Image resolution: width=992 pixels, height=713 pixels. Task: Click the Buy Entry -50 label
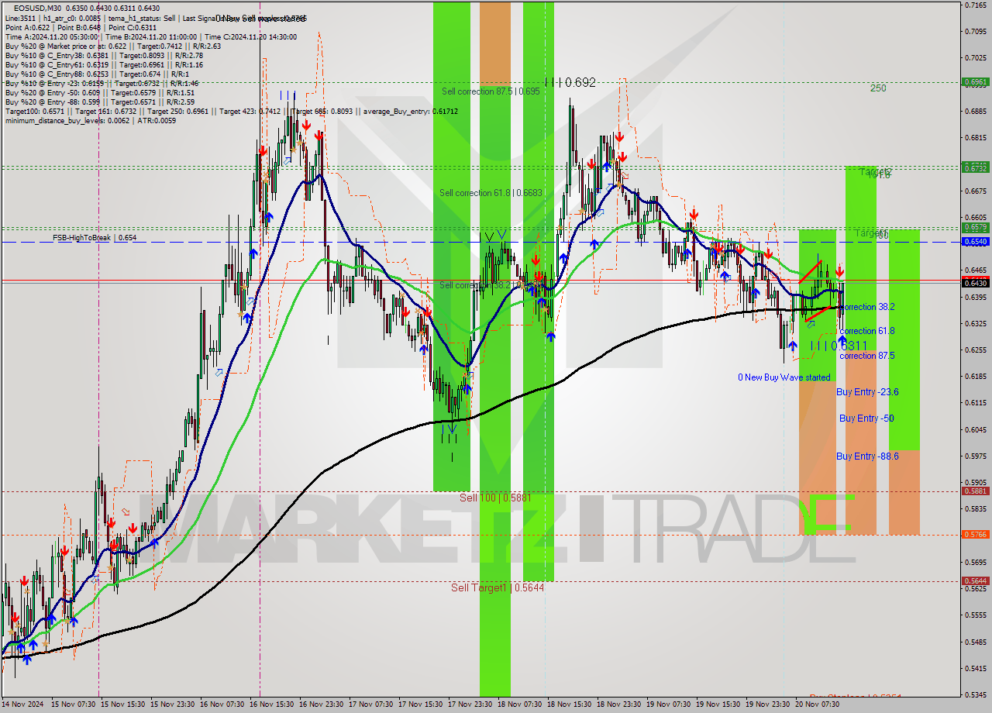pyautogui.click(x=866, y=418)
